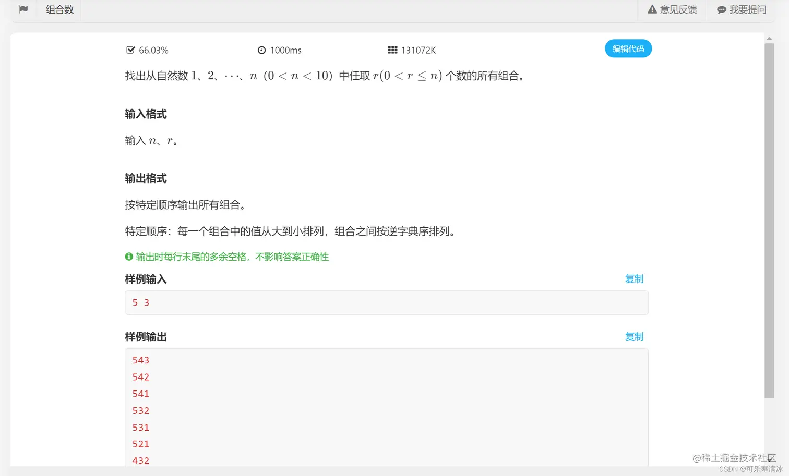Click the green note about trailing spaces
This screenshot has height=476, width=789.
232,257
